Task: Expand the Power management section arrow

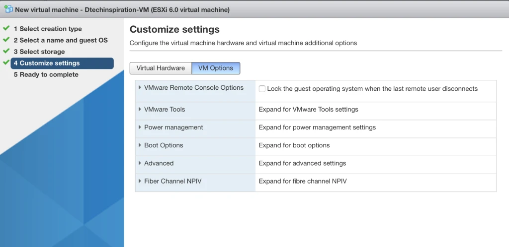Action: point(140,127)
